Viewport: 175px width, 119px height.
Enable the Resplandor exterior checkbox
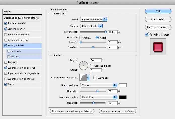pyautogui.click(x=6, y=35)
